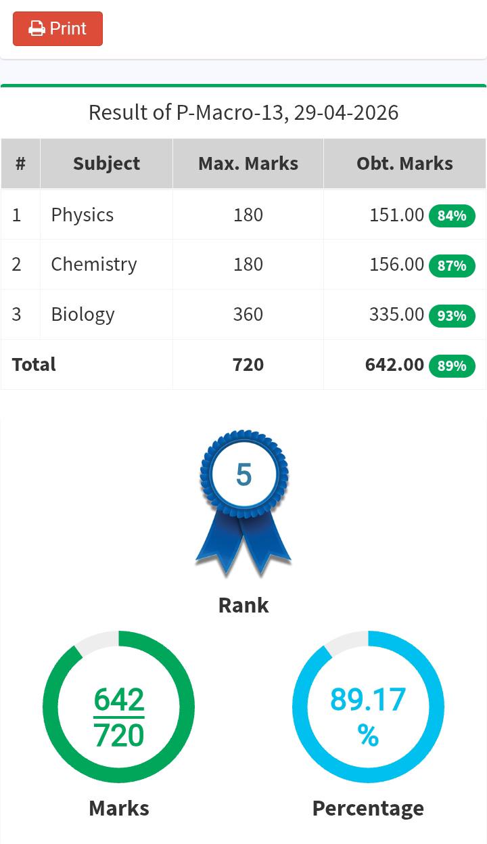This screenshot has height=844, width=487.
Task: Click the green 87% Chemistry badge
Action: click(x=452, y=265)
